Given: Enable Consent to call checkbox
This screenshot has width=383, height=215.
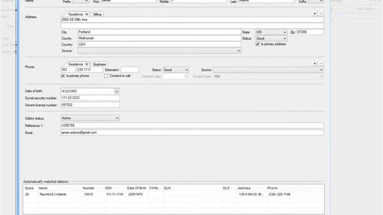Looking at the screenshot, I should point(106,76).
